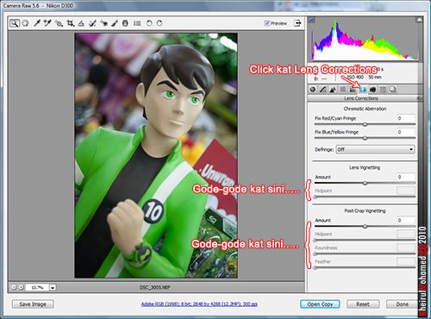Click the Lens Vignetting Amount value field
This screenshot has width=431, height=319.
coord(406,177)
